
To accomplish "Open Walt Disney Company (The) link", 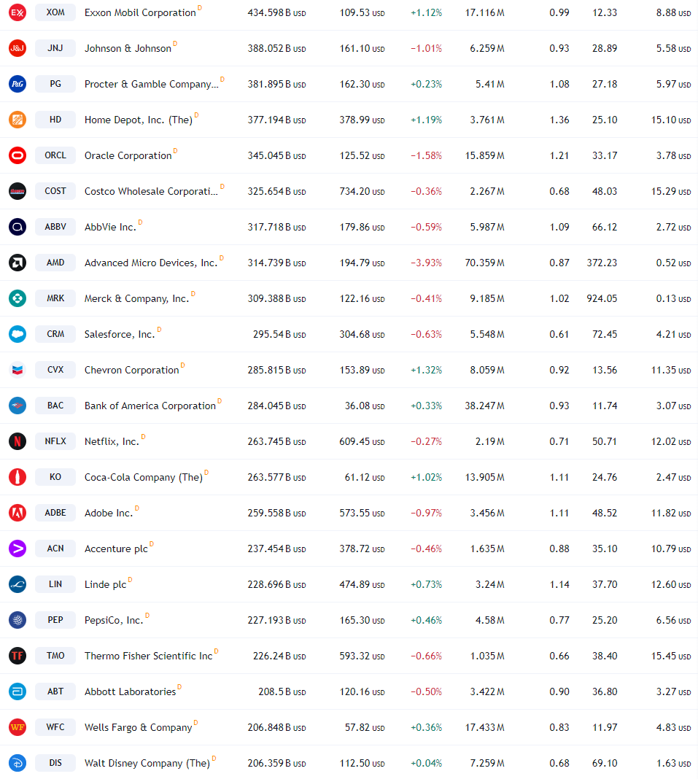I will click(x=147, y=764).
